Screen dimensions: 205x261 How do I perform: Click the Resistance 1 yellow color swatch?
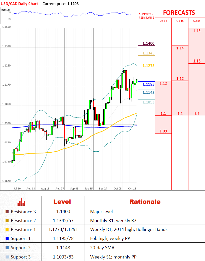pyautogui.click(x=7, y=230)
